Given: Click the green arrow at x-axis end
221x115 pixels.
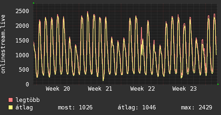Looking at the screenshot, I should click(218, 84).
